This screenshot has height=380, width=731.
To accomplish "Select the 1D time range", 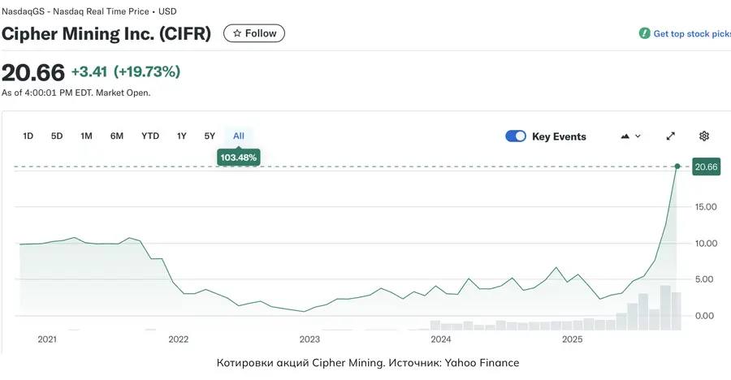I will tap(28, 136).
